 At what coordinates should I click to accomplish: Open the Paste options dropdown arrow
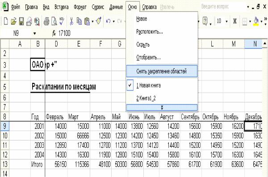pos(92,21)
